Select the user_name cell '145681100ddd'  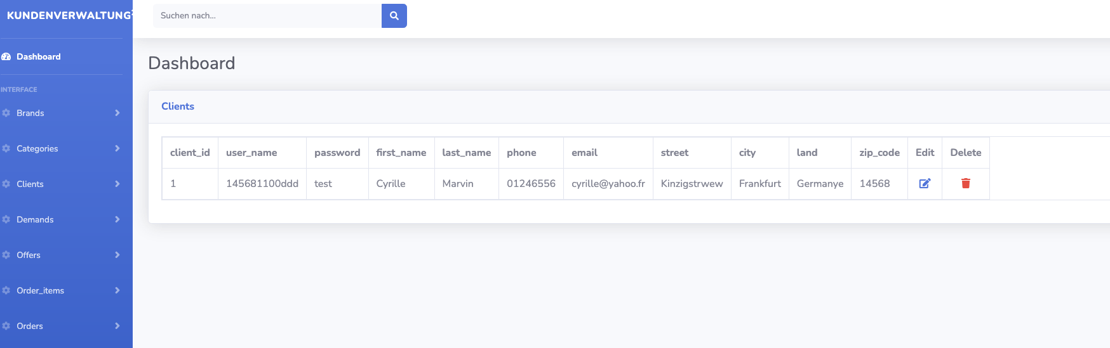click(x=262, y=184)
